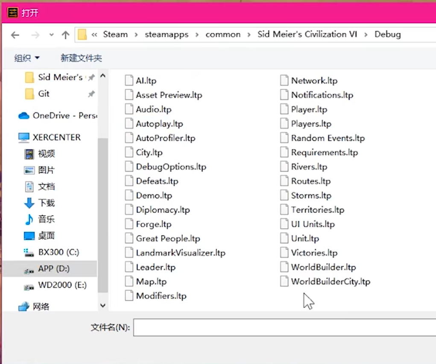Expand the arrow after Steam breadcrumb

click(136, 35)
